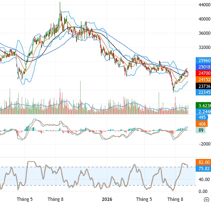Screen dimensions: 211x202
Task: Click the orange 24152 moving average label
Action: 203,80
